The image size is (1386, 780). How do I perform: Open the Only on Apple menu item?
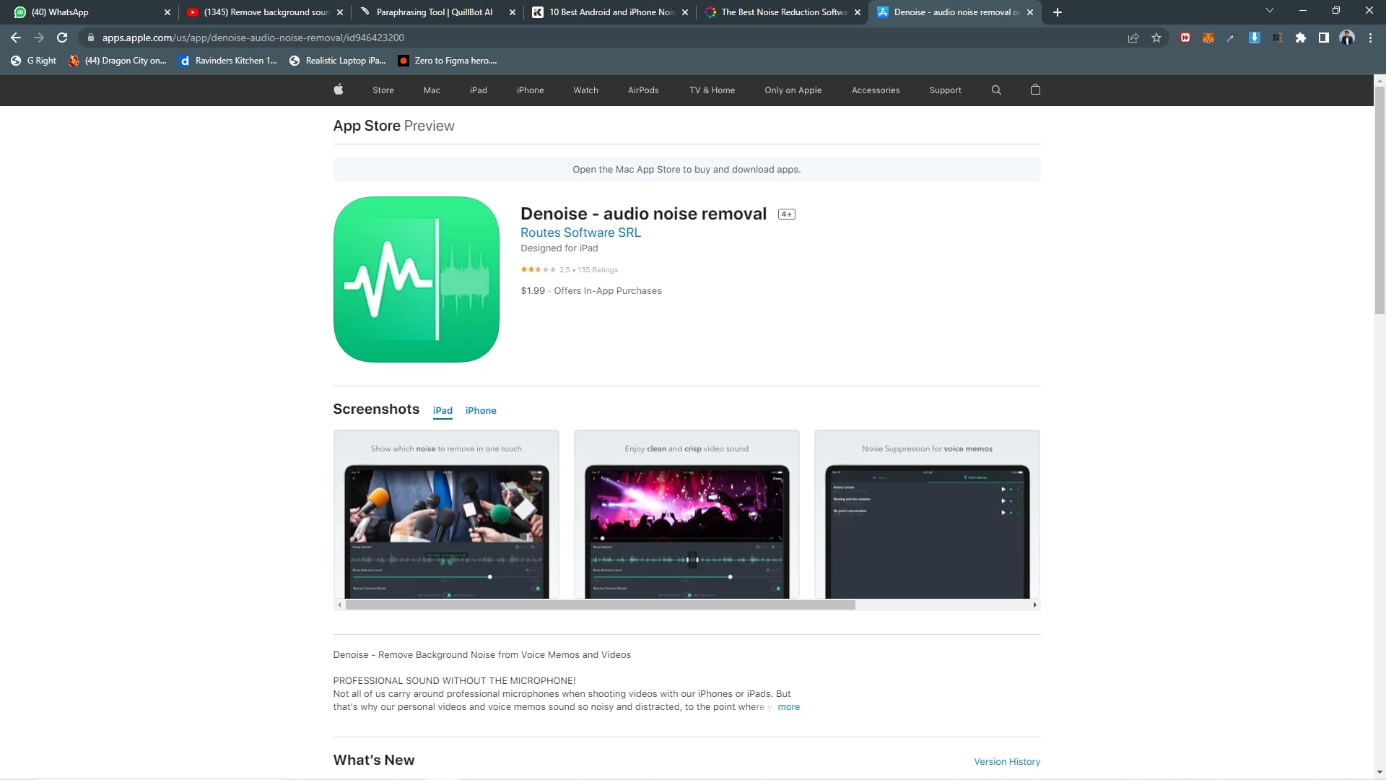[793, 90]
